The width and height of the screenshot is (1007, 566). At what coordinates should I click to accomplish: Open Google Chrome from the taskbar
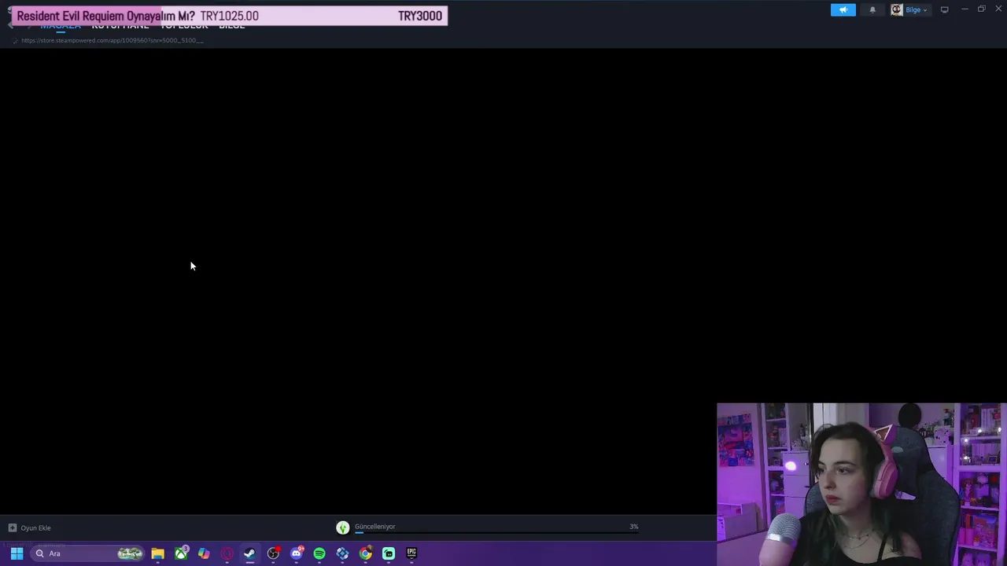click(366, 553)
